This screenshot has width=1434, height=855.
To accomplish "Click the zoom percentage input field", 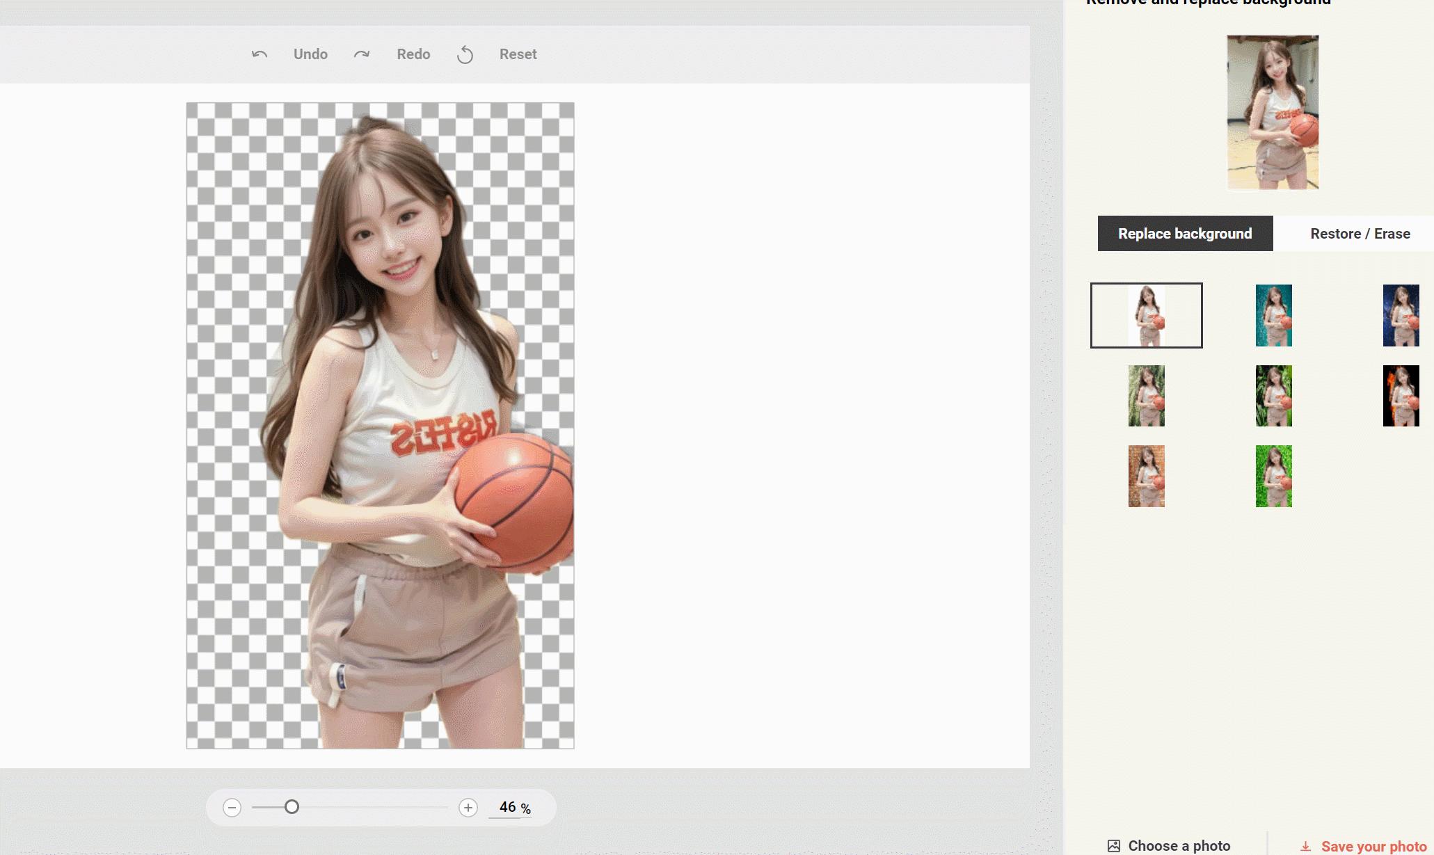I will tap(508, 807).
